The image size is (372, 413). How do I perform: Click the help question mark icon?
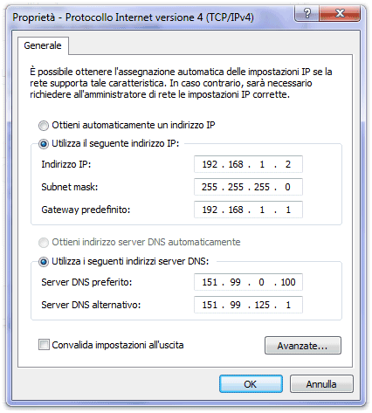[307, 13]
